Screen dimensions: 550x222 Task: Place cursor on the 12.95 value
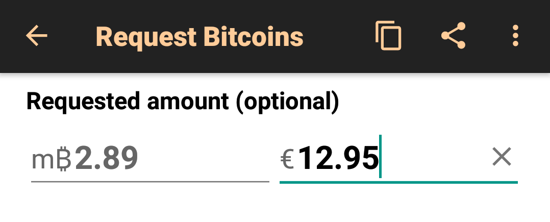click(338, 158)
